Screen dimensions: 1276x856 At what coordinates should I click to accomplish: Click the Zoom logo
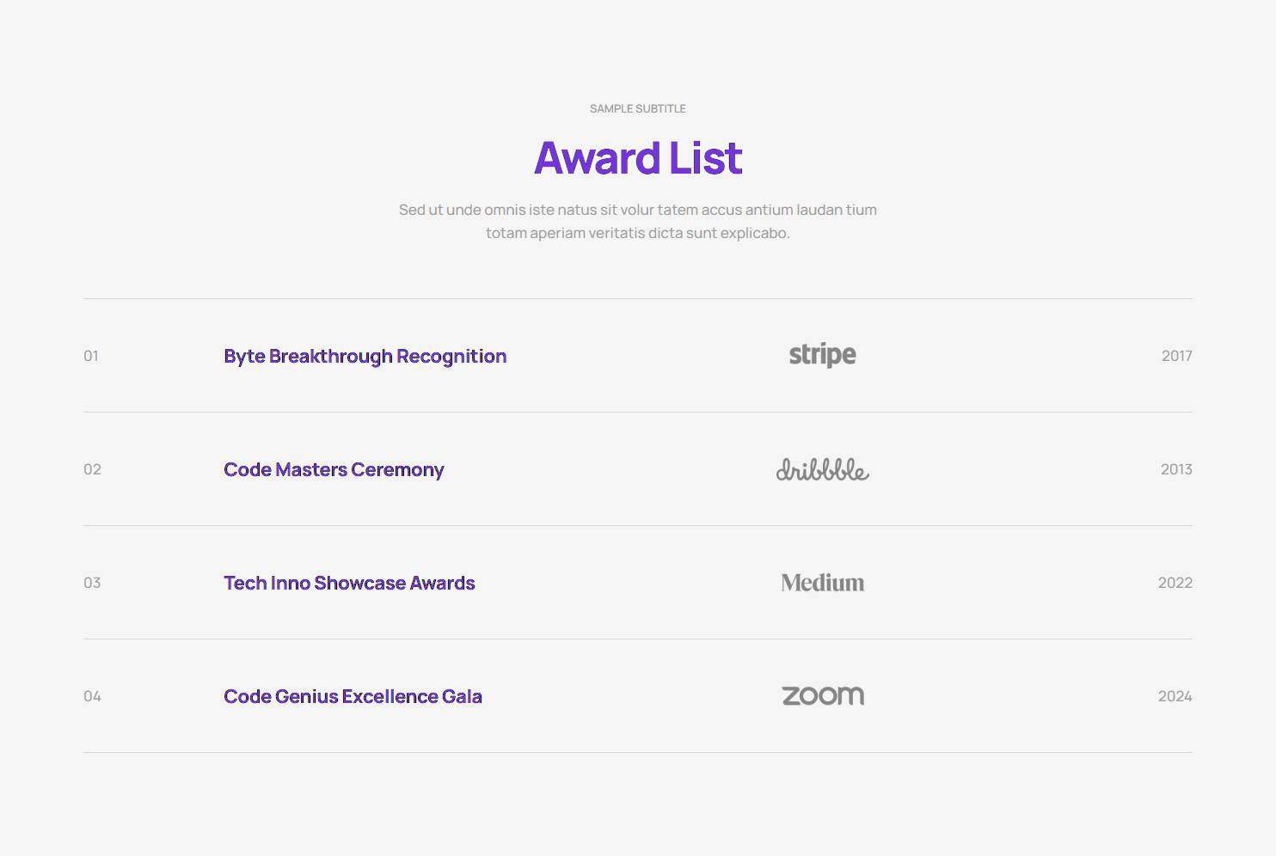[x=822, y=696]
